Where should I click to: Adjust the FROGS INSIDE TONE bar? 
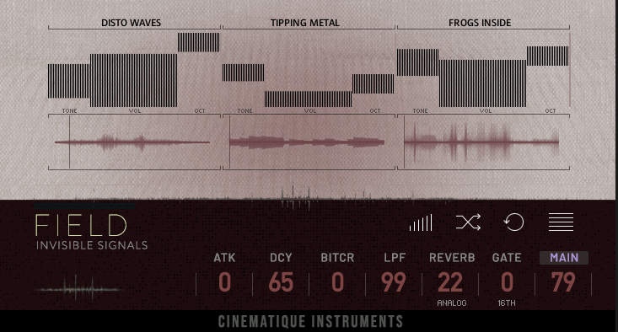click(418, 62)
